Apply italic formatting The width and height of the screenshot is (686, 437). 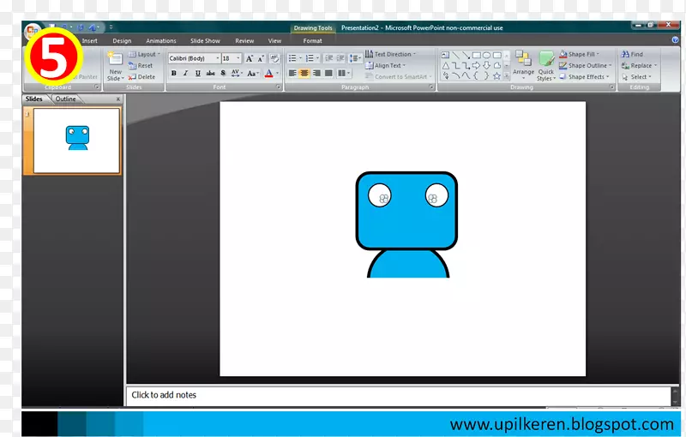pyautogui.click(x=185, y=74)
